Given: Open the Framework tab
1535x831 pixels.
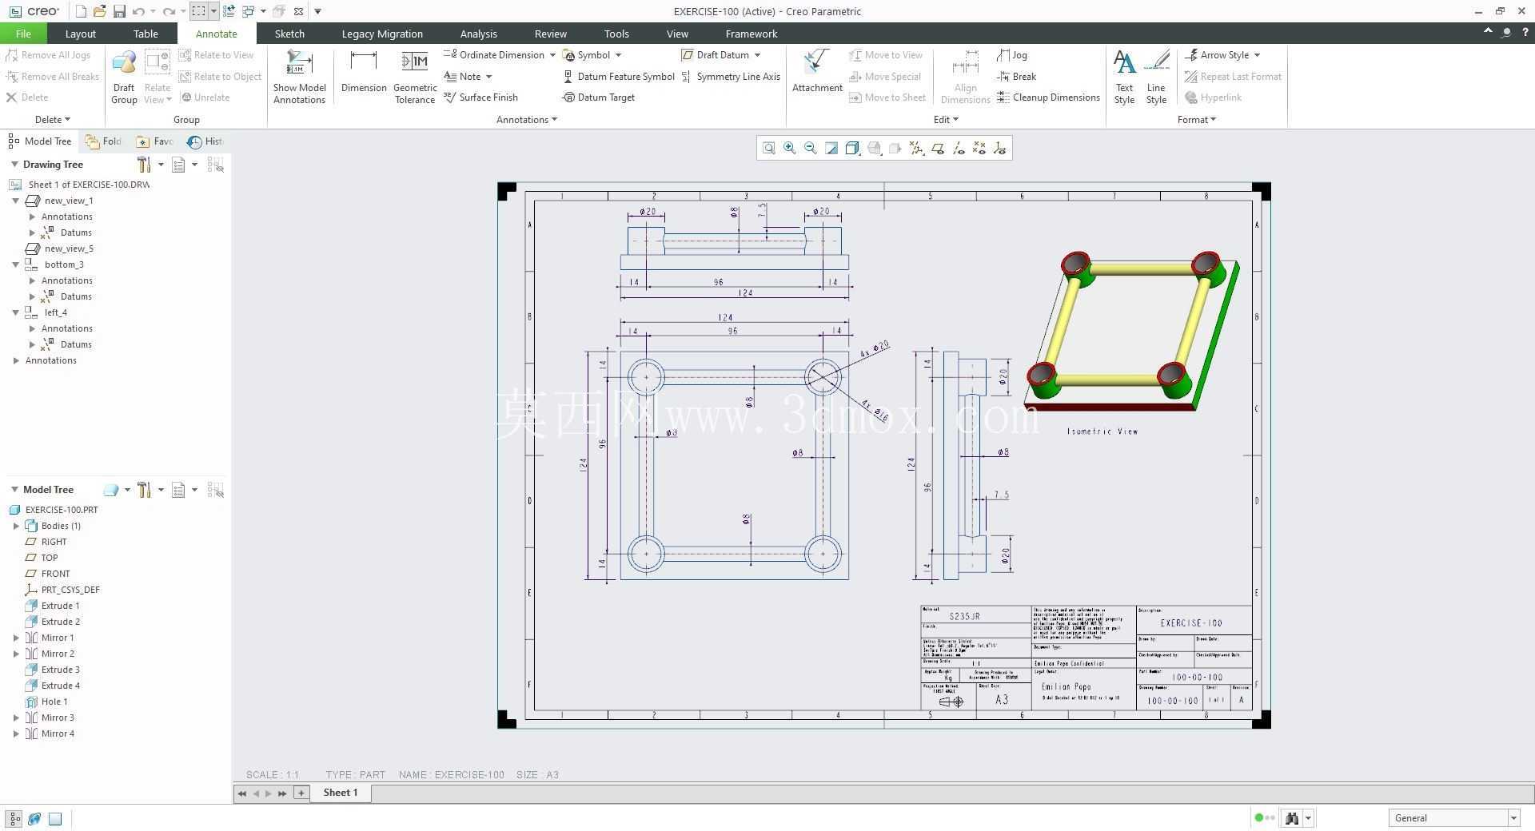Looking at the screenshot, I should point(751,34).
